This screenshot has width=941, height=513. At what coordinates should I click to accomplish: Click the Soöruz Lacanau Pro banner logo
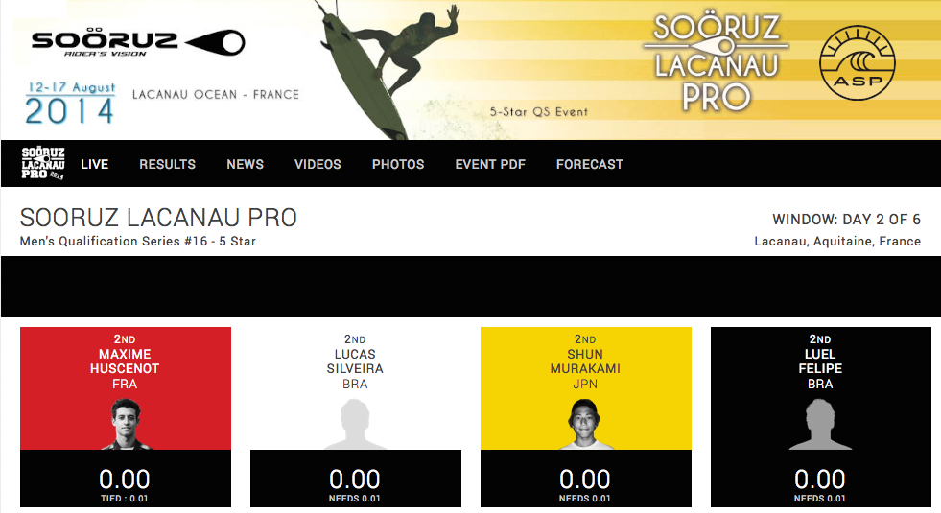716,63
